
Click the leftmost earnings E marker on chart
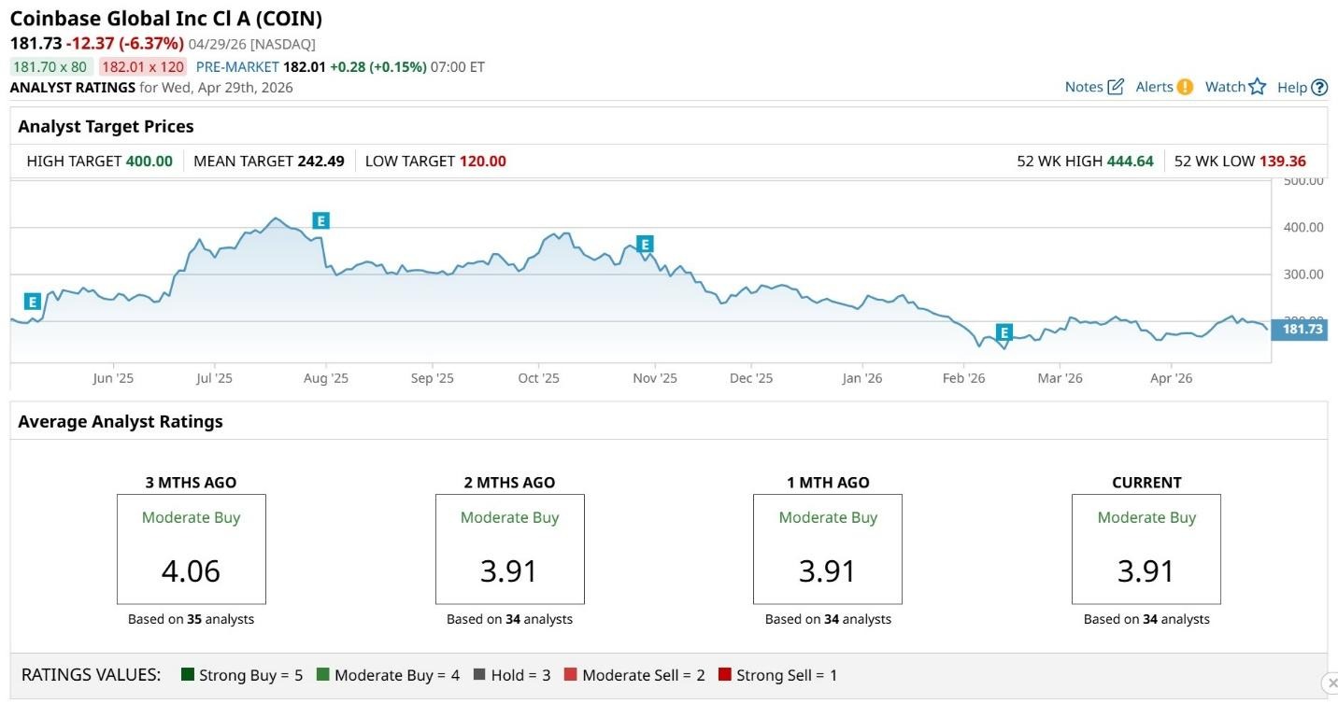[32, 302]
